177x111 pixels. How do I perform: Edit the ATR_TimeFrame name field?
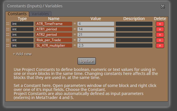54,24
